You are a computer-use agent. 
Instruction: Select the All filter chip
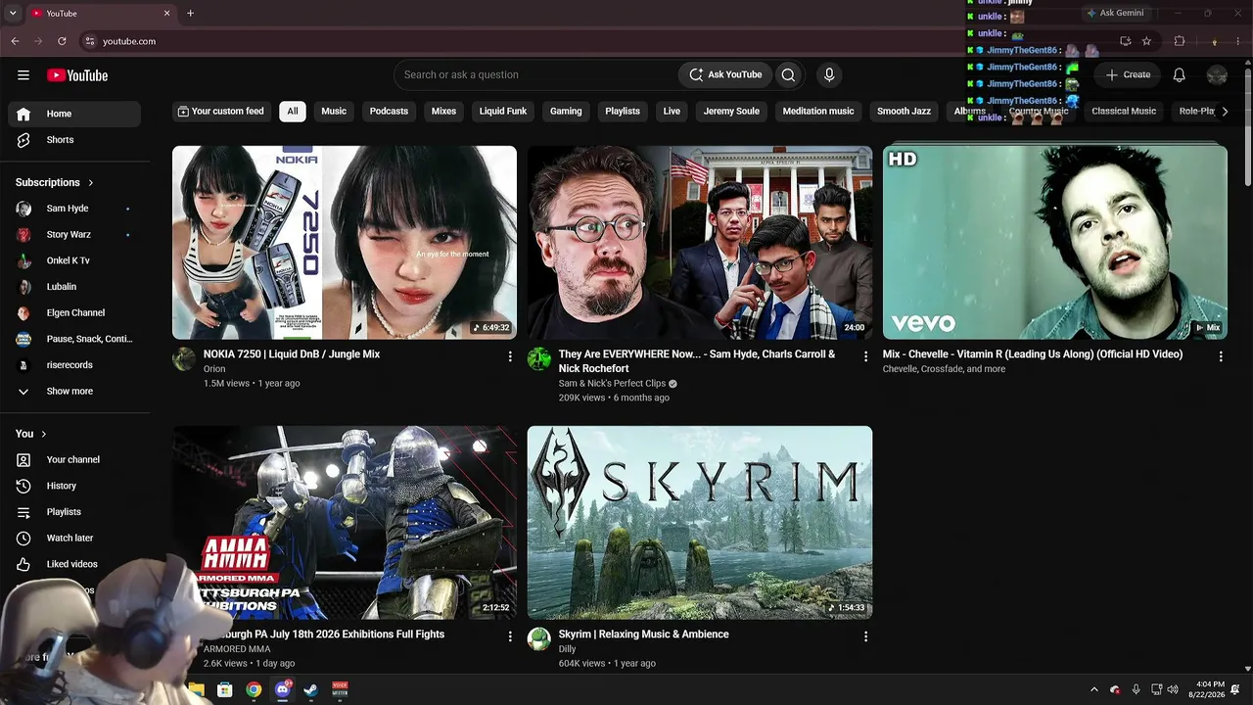(x=292, y=112)
